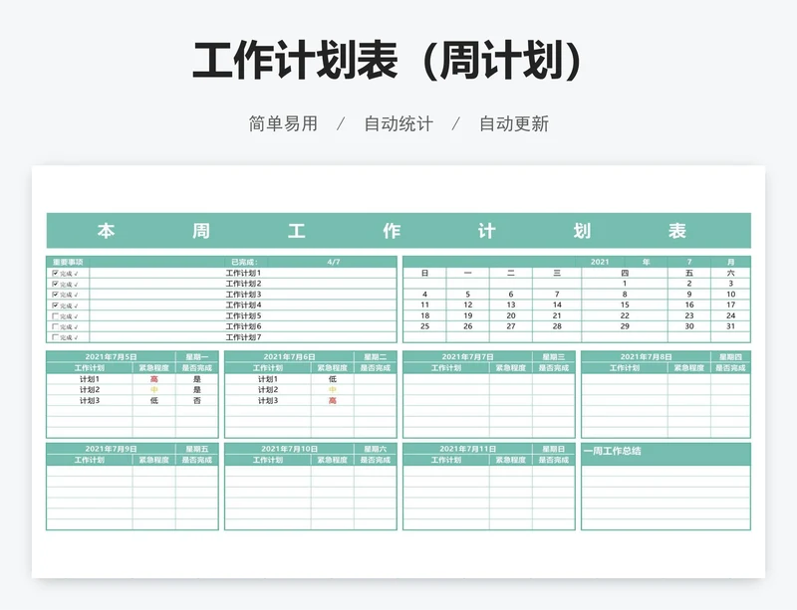Click the 4/7 completion count cell

coord(334,262)
